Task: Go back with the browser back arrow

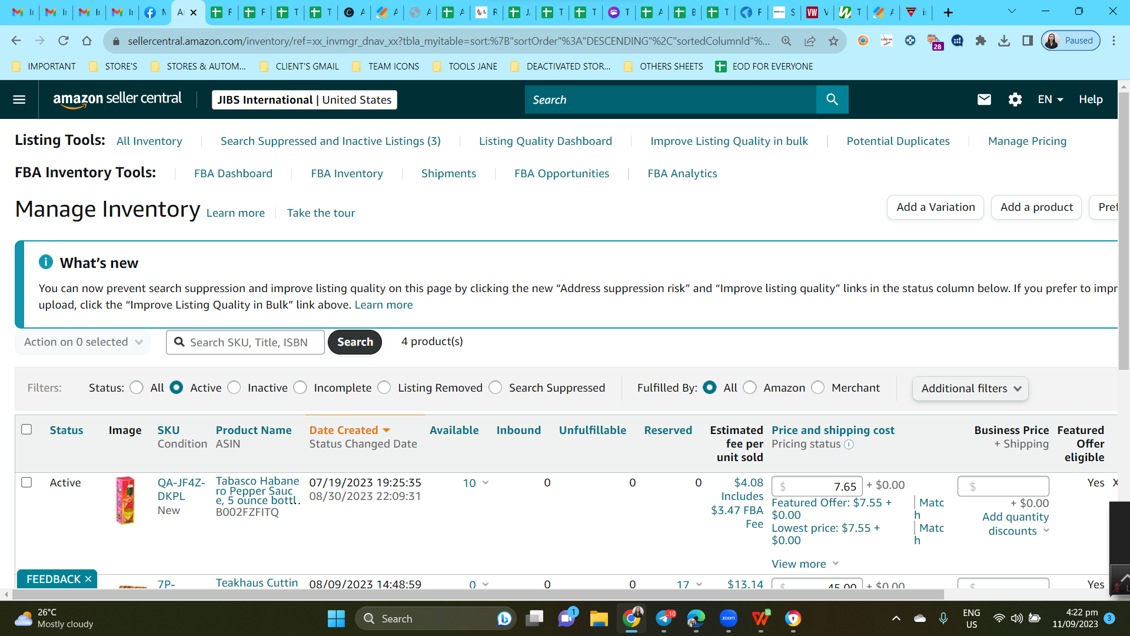Action: pos(16,41)
